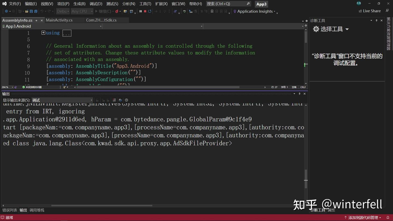Click the feedback icon beside Live Share
This screenshot has width=393, height=221.
(387, 11)
